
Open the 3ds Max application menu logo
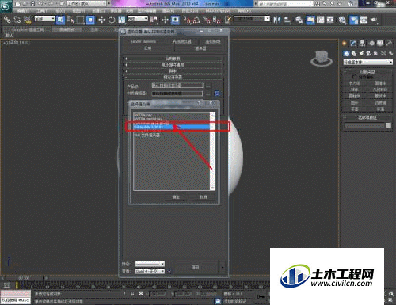pyautogui.click(x=5, y=6)
